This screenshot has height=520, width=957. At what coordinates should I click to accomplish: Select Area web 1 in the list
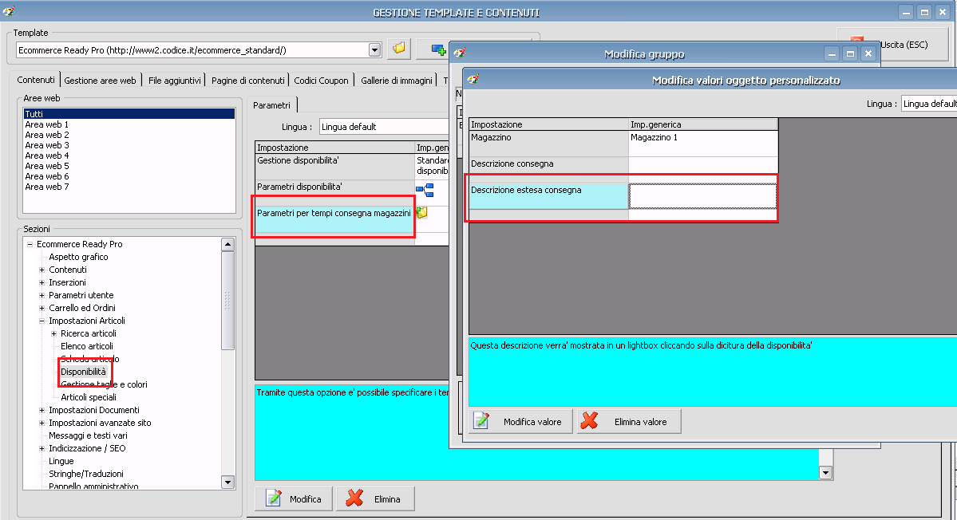[x=46, y=124]
